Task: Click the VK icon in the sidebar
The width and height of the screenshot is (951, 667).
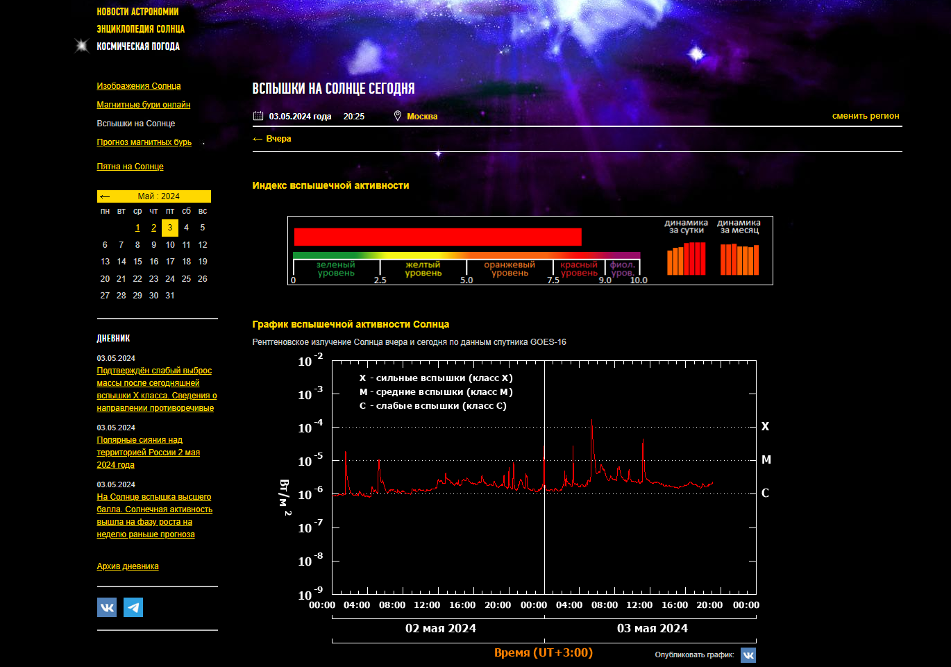Action: click(107, 607)
